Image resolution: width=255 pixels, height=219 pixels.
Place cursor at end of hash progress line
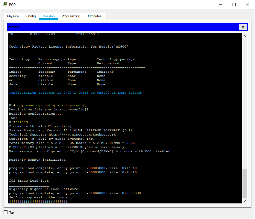68,202
